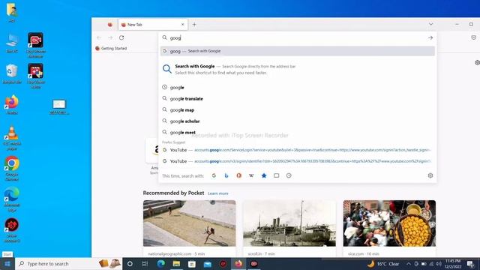Open VLC media player desktop shortcut
480x270 pixels.
pyautogui.click(x=12, y=138)
